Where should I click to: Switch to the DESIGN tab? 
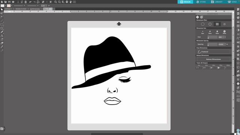pos(185,2)
